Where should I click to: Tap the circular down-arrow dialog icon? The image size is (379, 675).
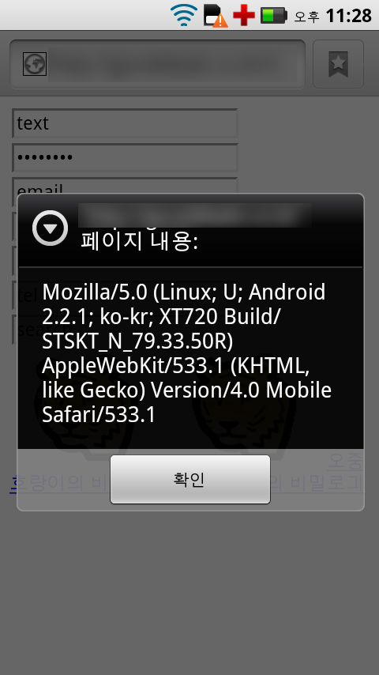coord(51,228)
